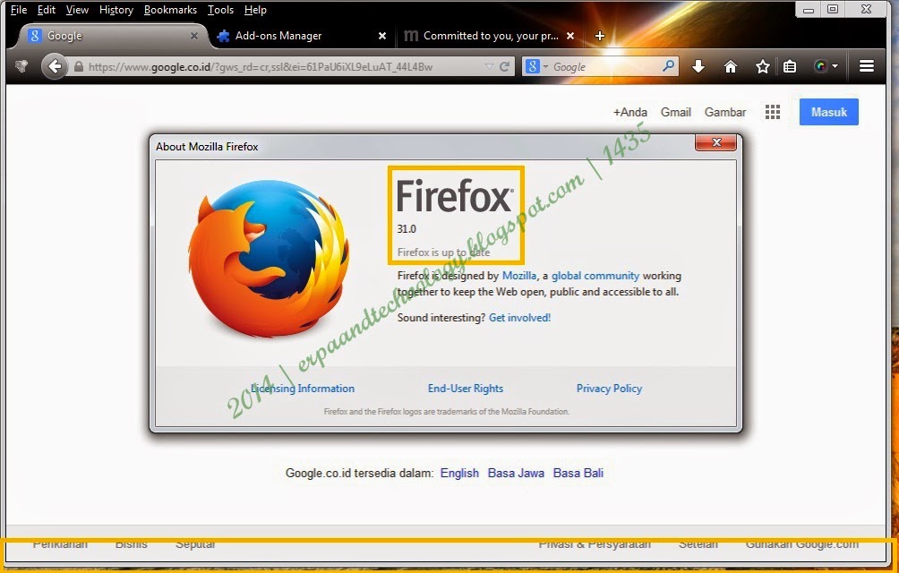The height and width of the screenshot is (573, 899).
Task: Open the Edit menu
Action: pyautogui.click(x=47, y=10)
